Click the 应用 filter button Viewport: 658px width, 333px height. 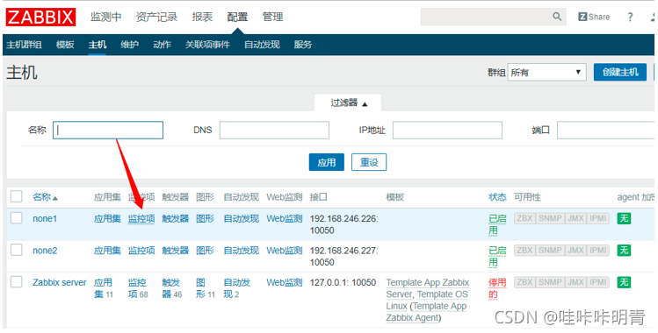click(327, 162)
